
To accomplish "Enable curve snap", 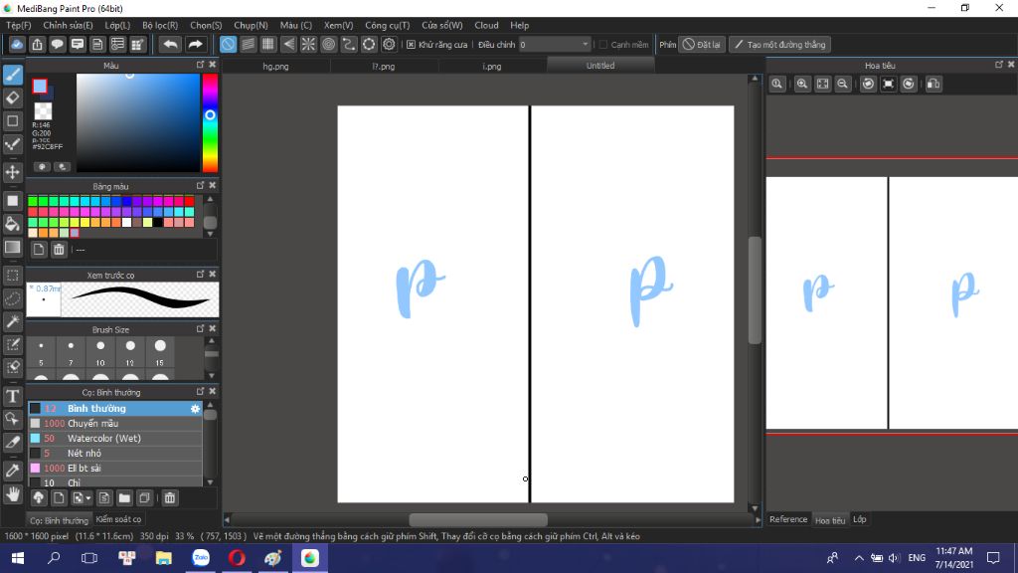I will tap(349, 44).
